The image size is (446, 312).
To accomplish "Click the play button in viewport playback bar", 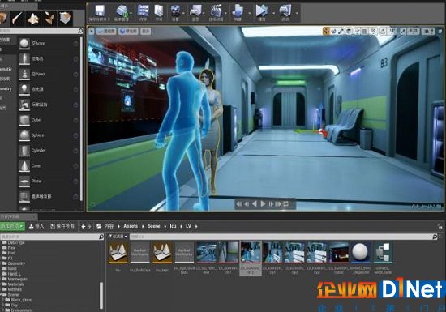I will (263, 204).
